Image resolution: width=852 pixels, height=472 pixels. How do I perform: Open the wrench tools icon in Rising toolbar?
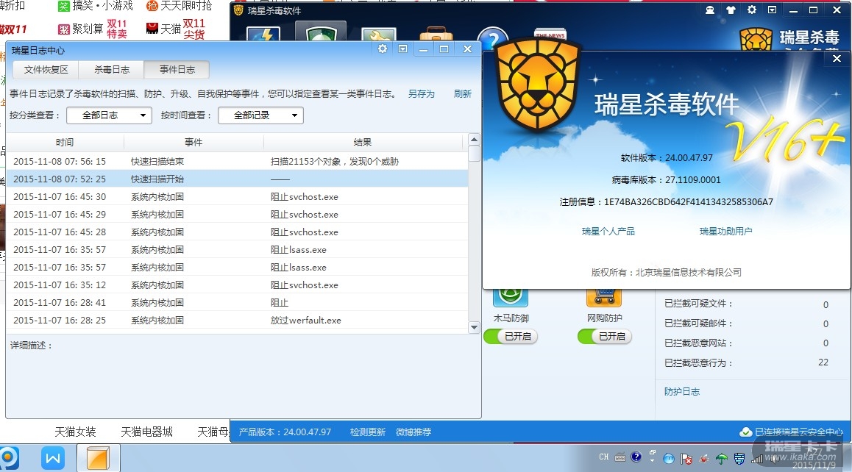click(379, 35)
